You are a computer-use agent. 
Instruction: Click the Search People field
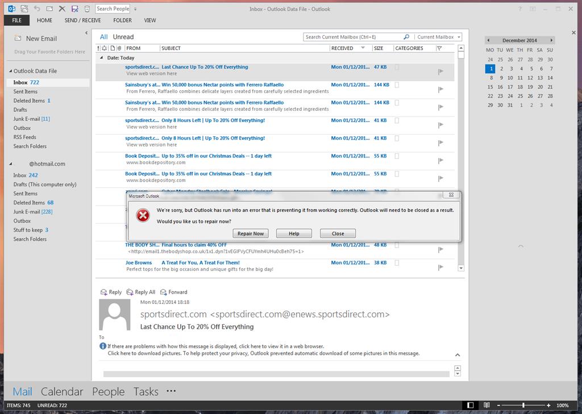point(113,9)
